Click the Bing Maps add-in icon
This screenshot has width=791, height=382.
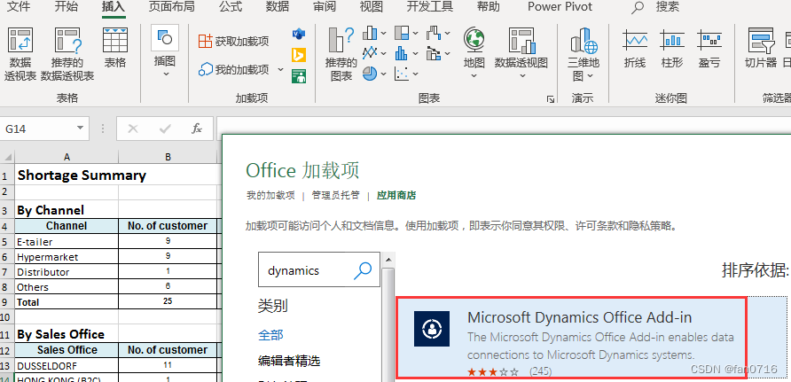[x=299, y=55]
